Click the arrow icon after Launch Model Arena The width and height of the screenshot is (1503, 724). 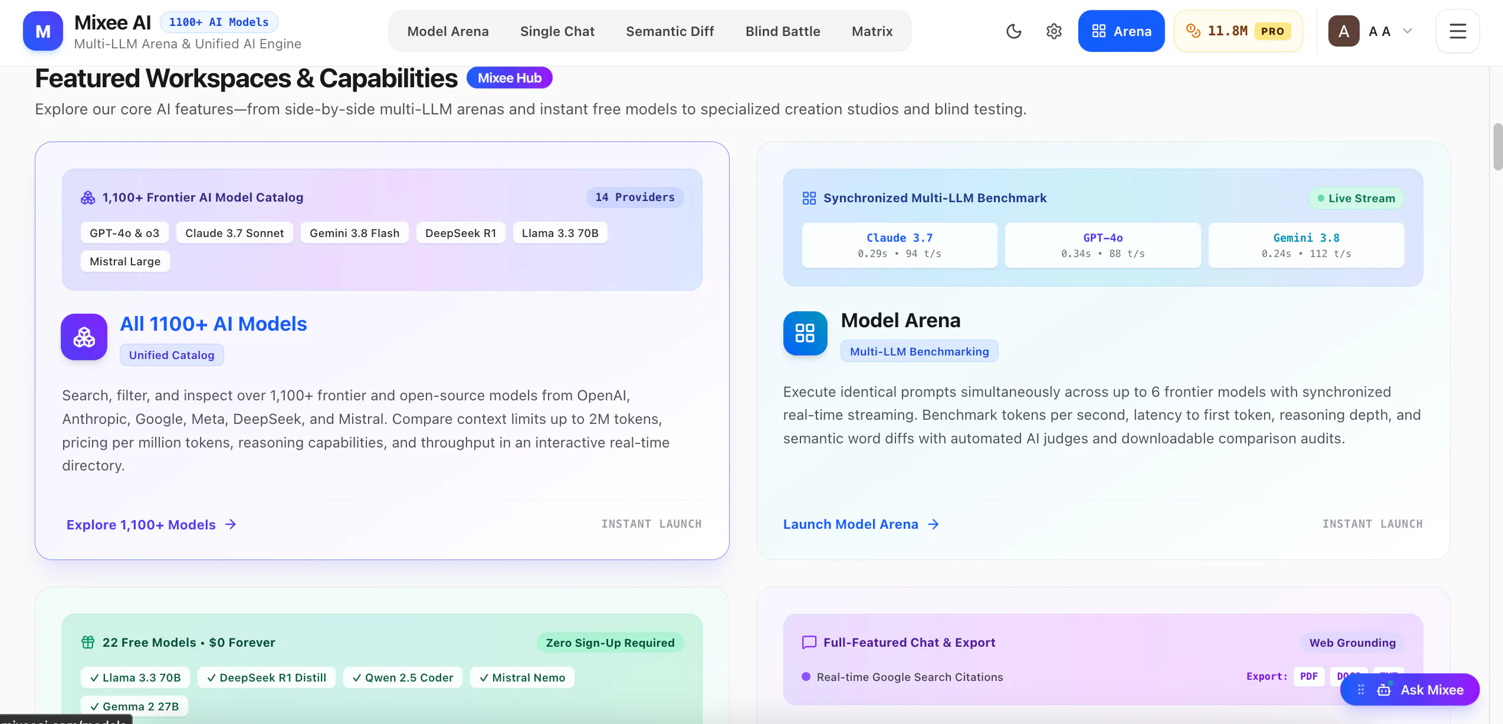tap(933, 524)
